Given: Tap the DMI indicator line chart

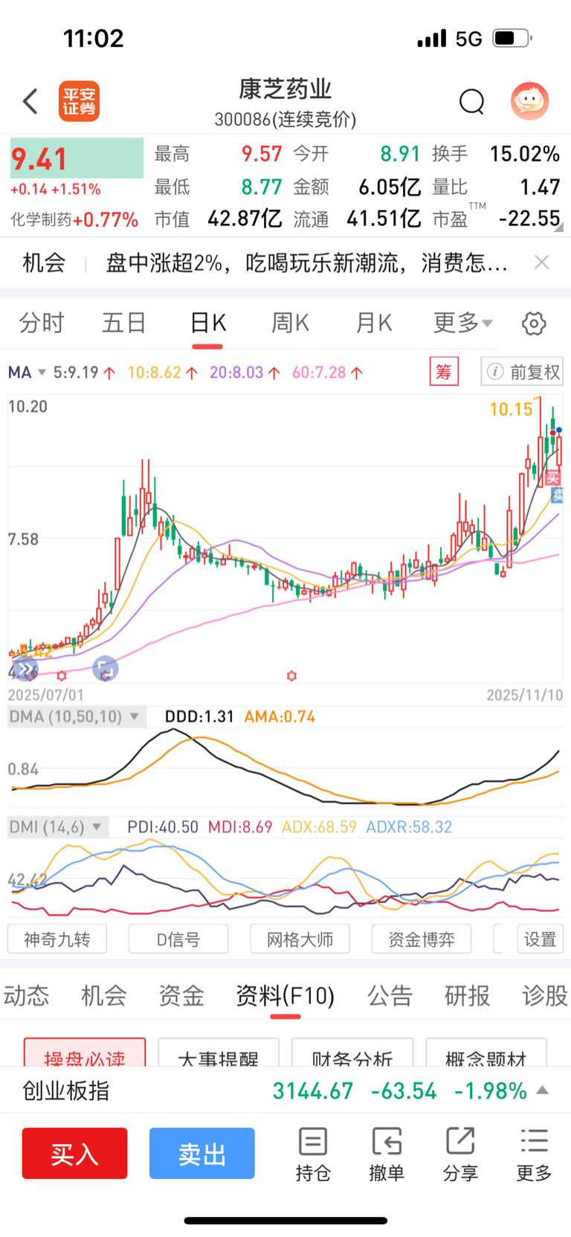Looking at the screenshot, I should coord(285,878).
